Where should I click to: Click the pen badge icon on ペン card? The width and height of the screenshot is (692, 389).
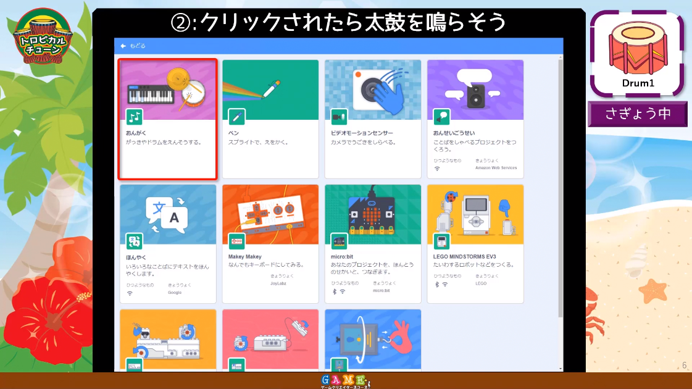(236, 117)
